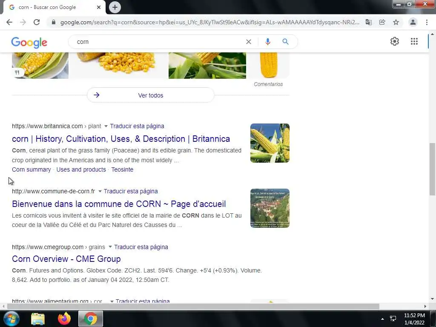Image resolution: width=436 pixels, height=327 pixels.
Task: Open the single corn cob image
Action: tap(268, 65)
